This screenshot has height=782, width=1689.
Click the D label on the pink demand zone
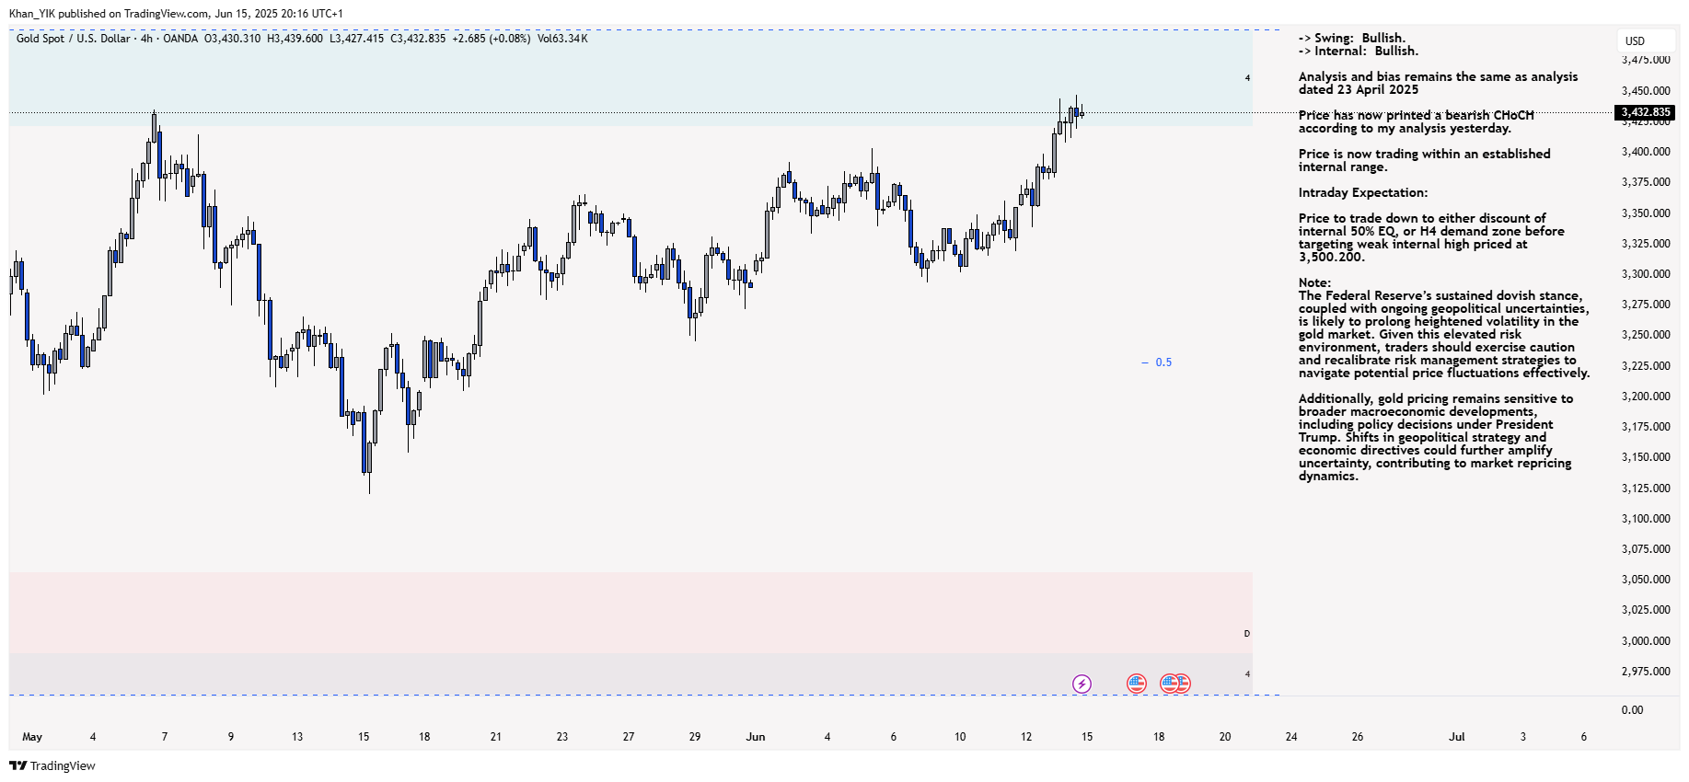1247,634
